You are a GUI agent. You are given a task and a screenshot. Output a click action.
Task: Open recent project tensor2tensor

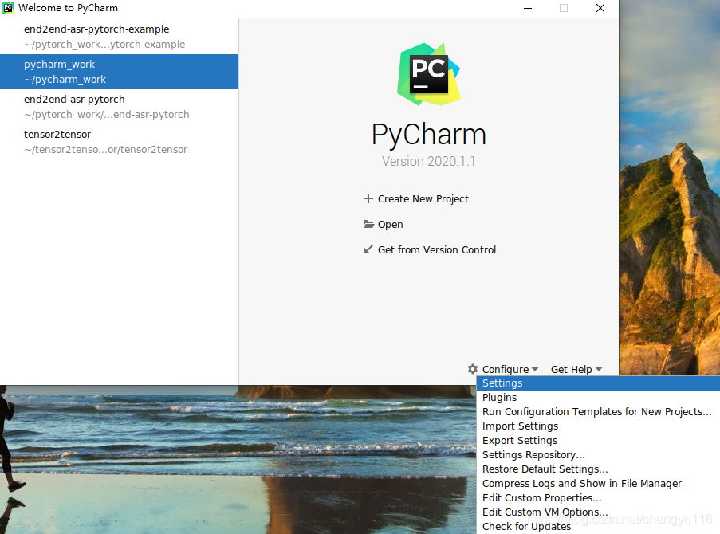(119, 142)
